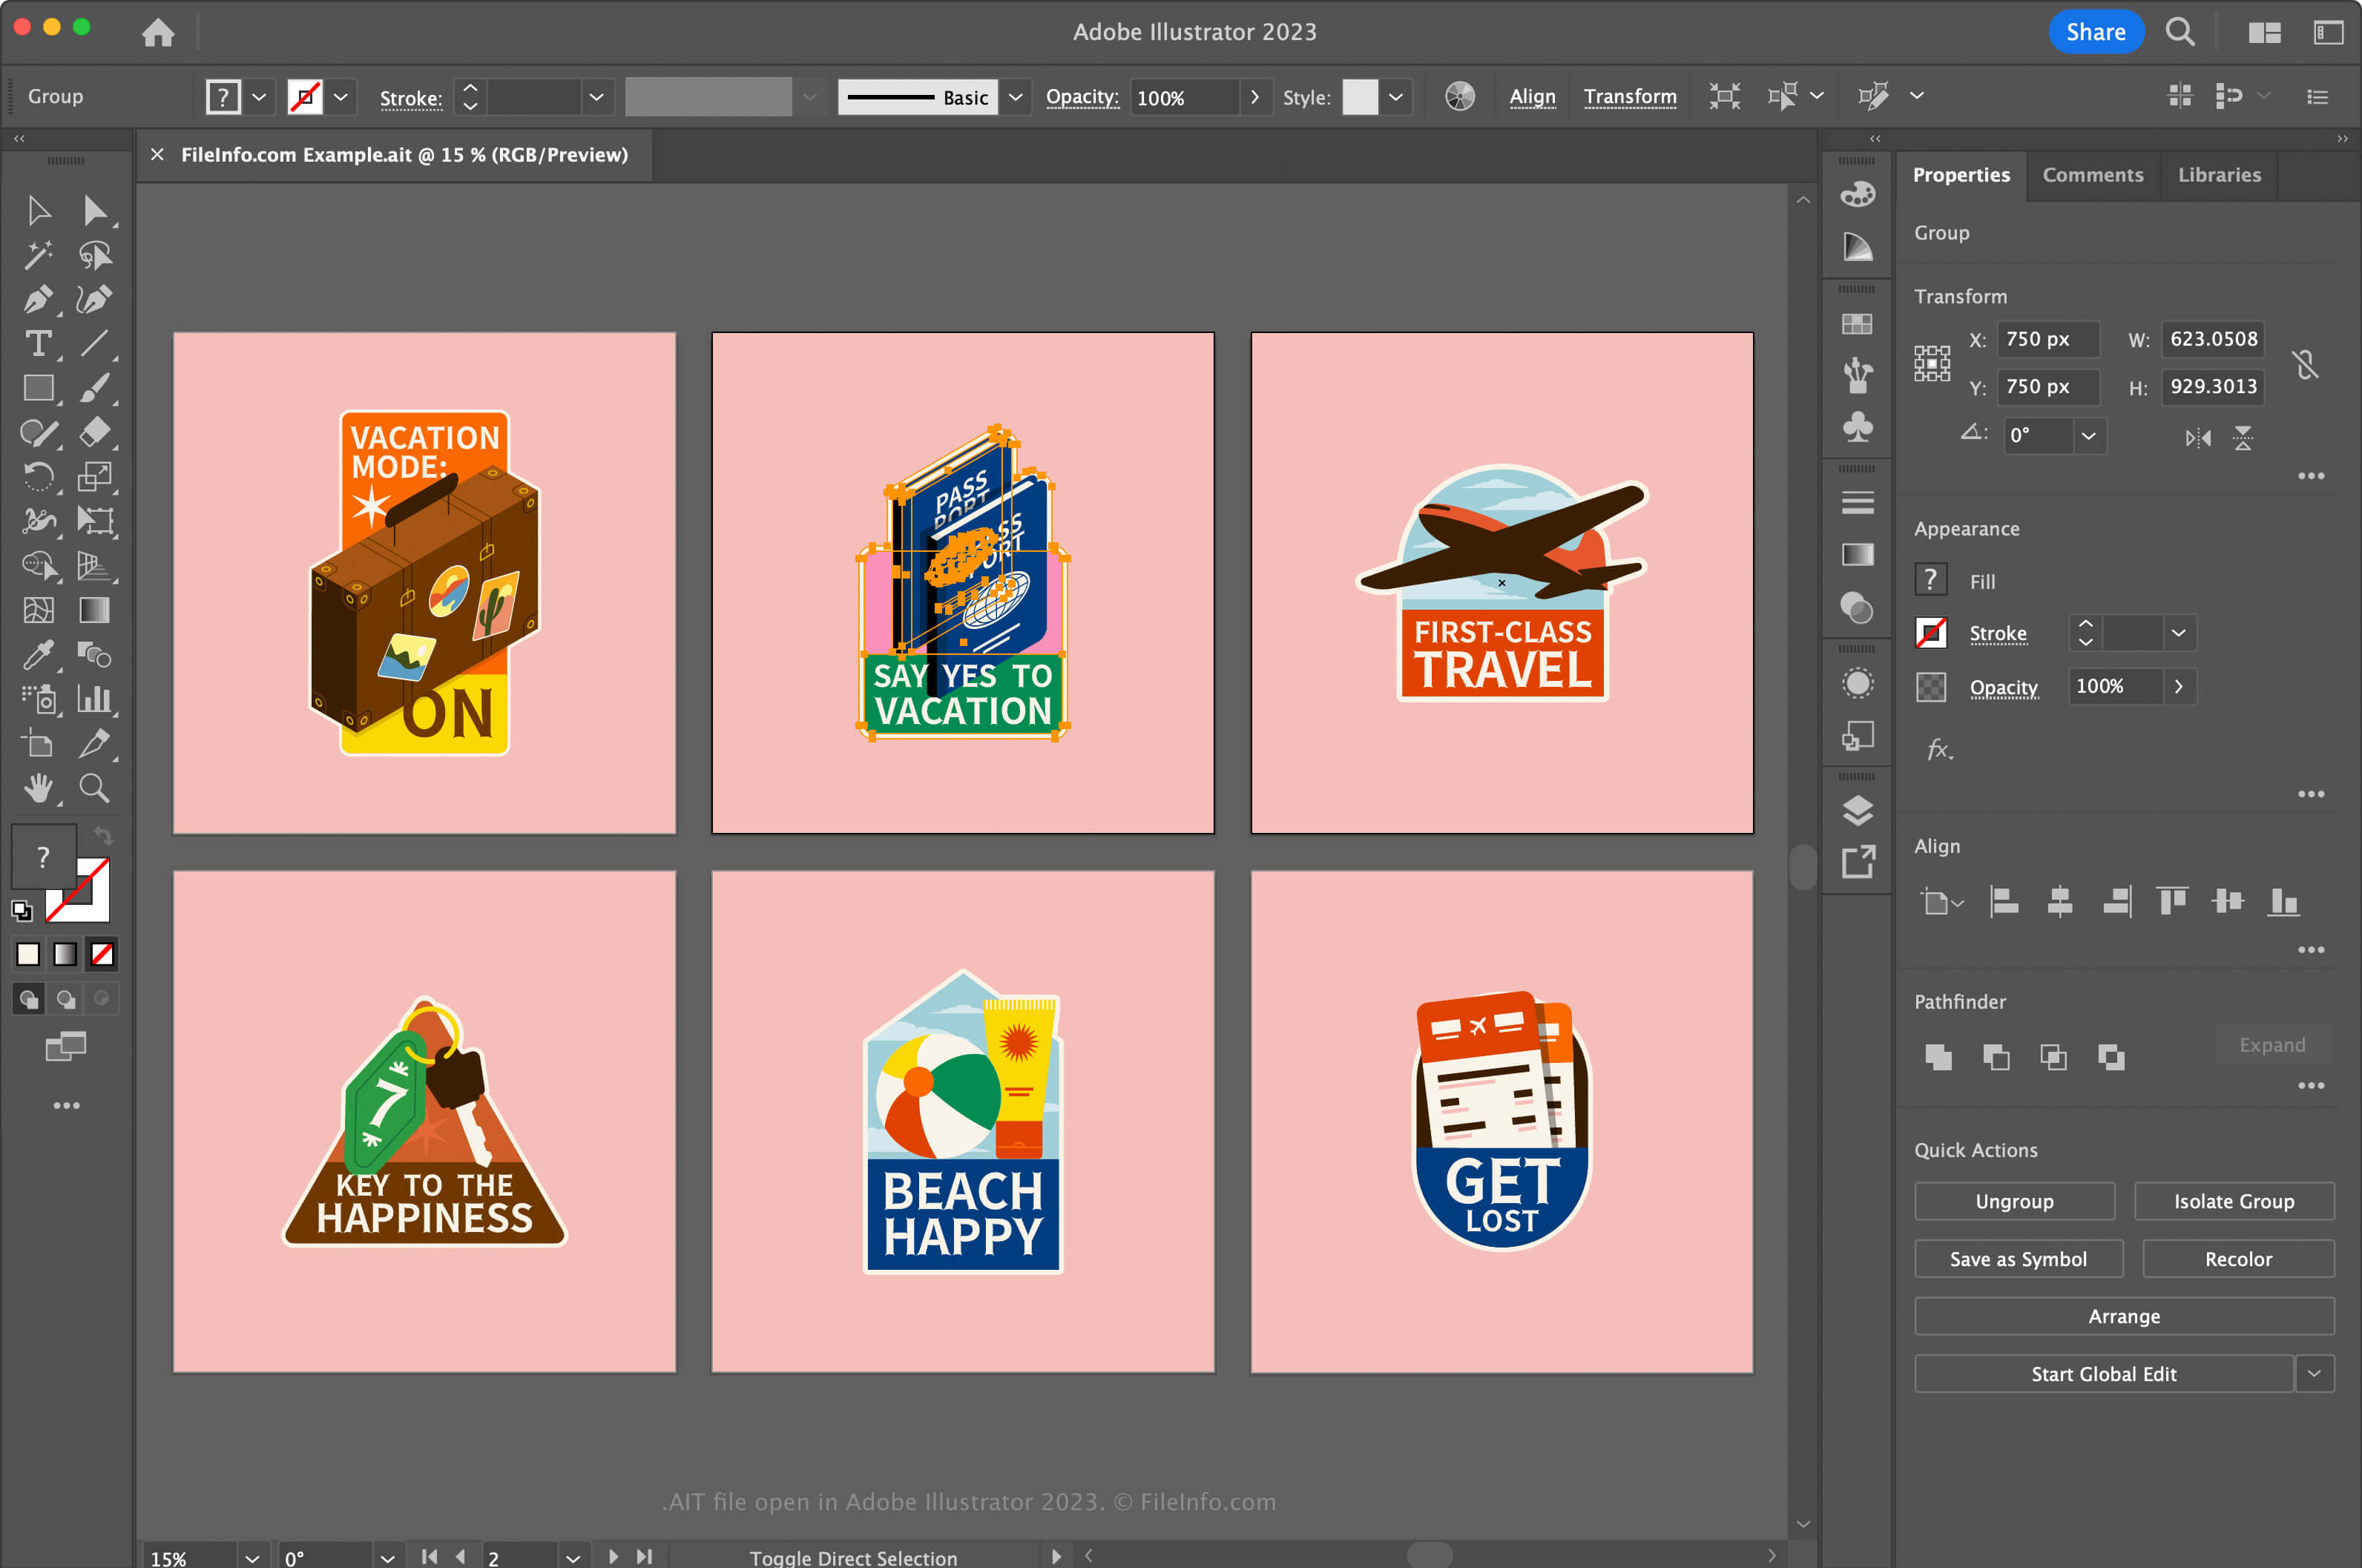Expand the Appearance section options
Screen dimensions: 2362x1568
pos(2313,793)
